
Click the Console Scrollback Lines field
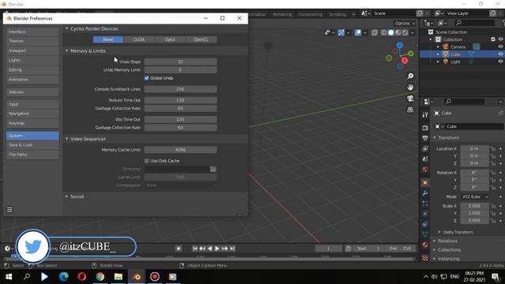pyautogui.click(x=181, y=89)
